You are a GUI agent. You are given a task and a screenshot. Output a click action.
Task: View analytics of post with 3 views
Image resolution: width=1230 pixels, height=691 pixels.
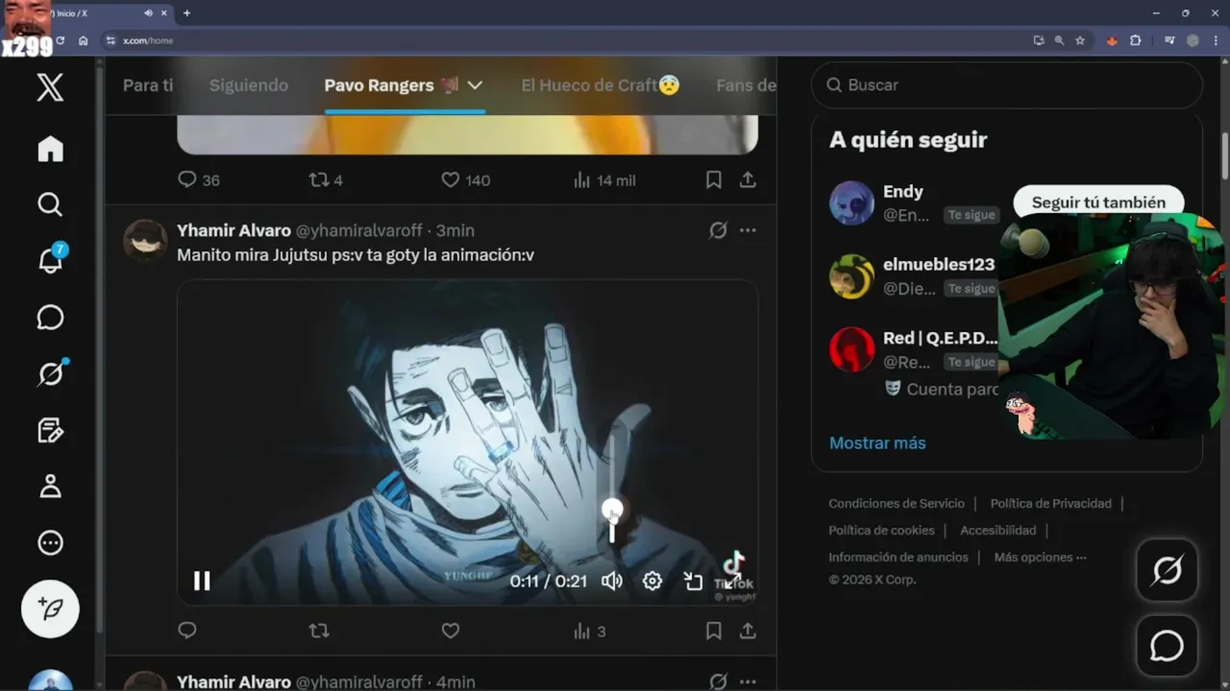click(589, 631)
